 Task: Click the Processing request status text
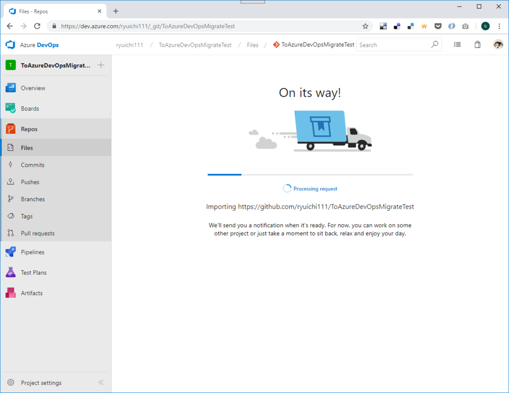tap(315, 188)
